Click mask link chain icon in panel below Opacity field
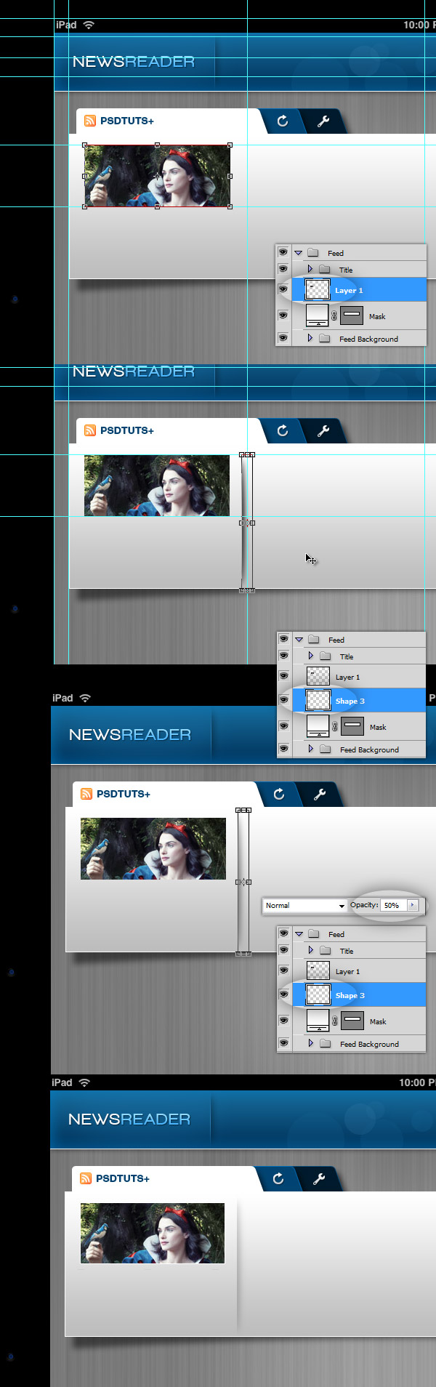This screenshot has height=1387, width=436. pyautogui.click(x=335, y=1021)
